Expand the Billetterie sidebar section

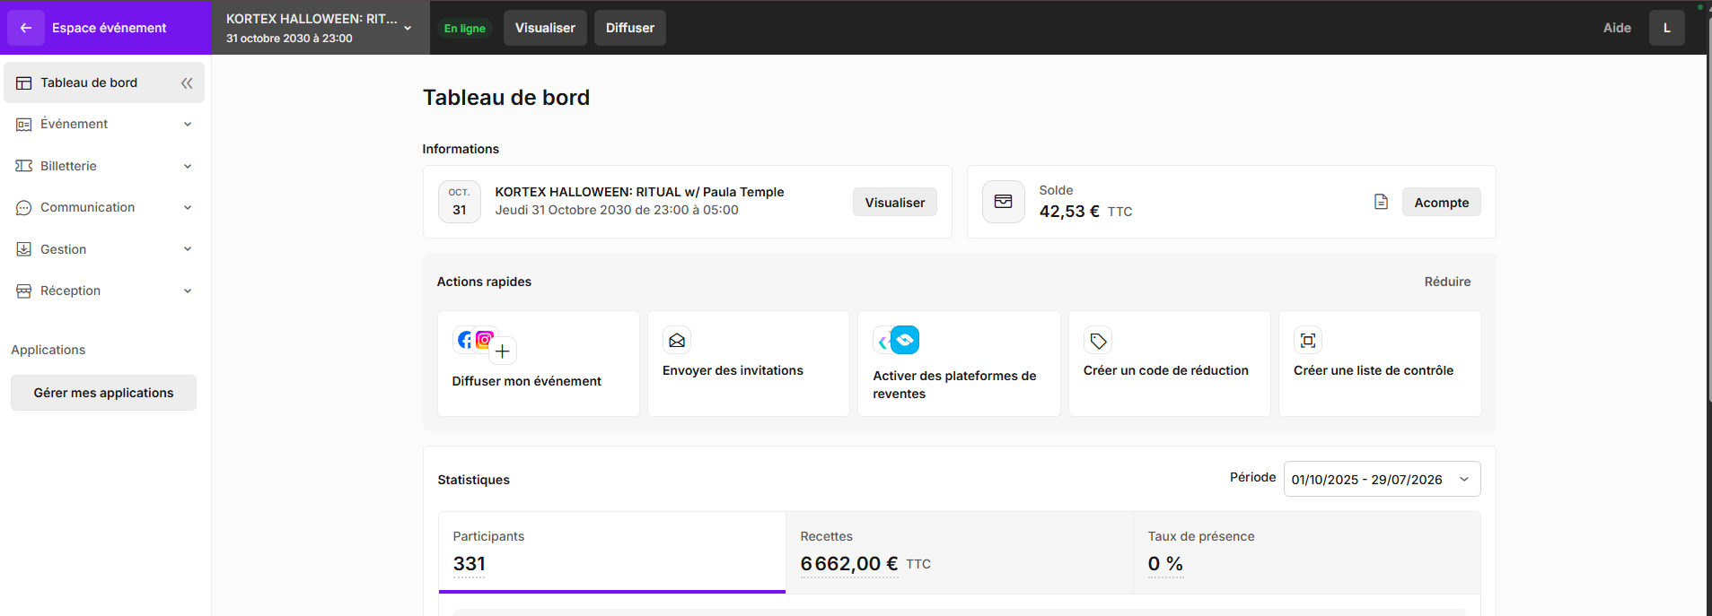[188, 166]
